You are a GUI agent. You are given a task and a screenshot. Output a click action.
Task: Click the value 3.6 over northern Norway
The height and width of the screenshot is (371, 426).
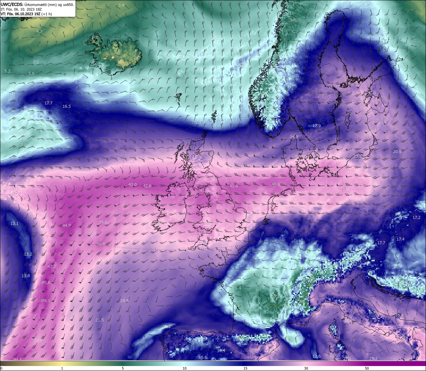(x=293, y=20)
